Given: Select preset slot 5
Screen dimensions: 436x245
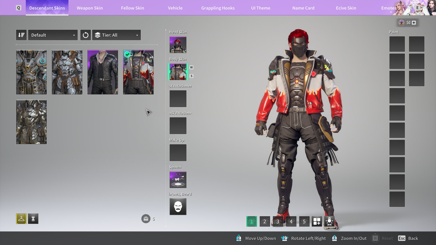Looking at the screenshot, I should [x=304, y=222].
